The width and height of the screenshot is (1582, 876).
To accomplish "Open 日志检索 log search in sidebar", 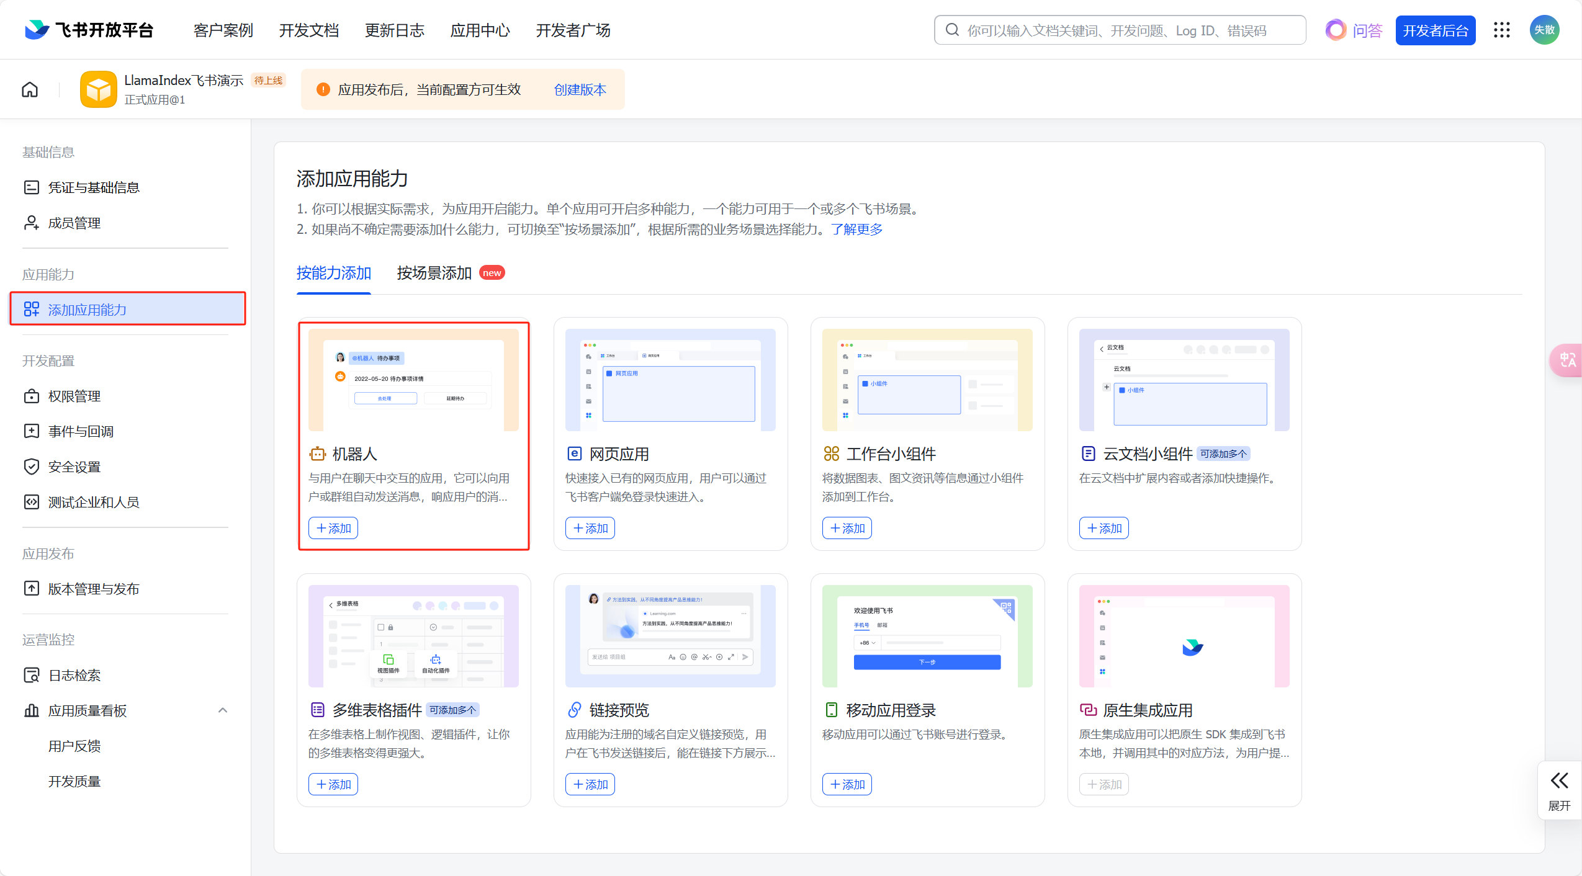I will coord(74,675).
